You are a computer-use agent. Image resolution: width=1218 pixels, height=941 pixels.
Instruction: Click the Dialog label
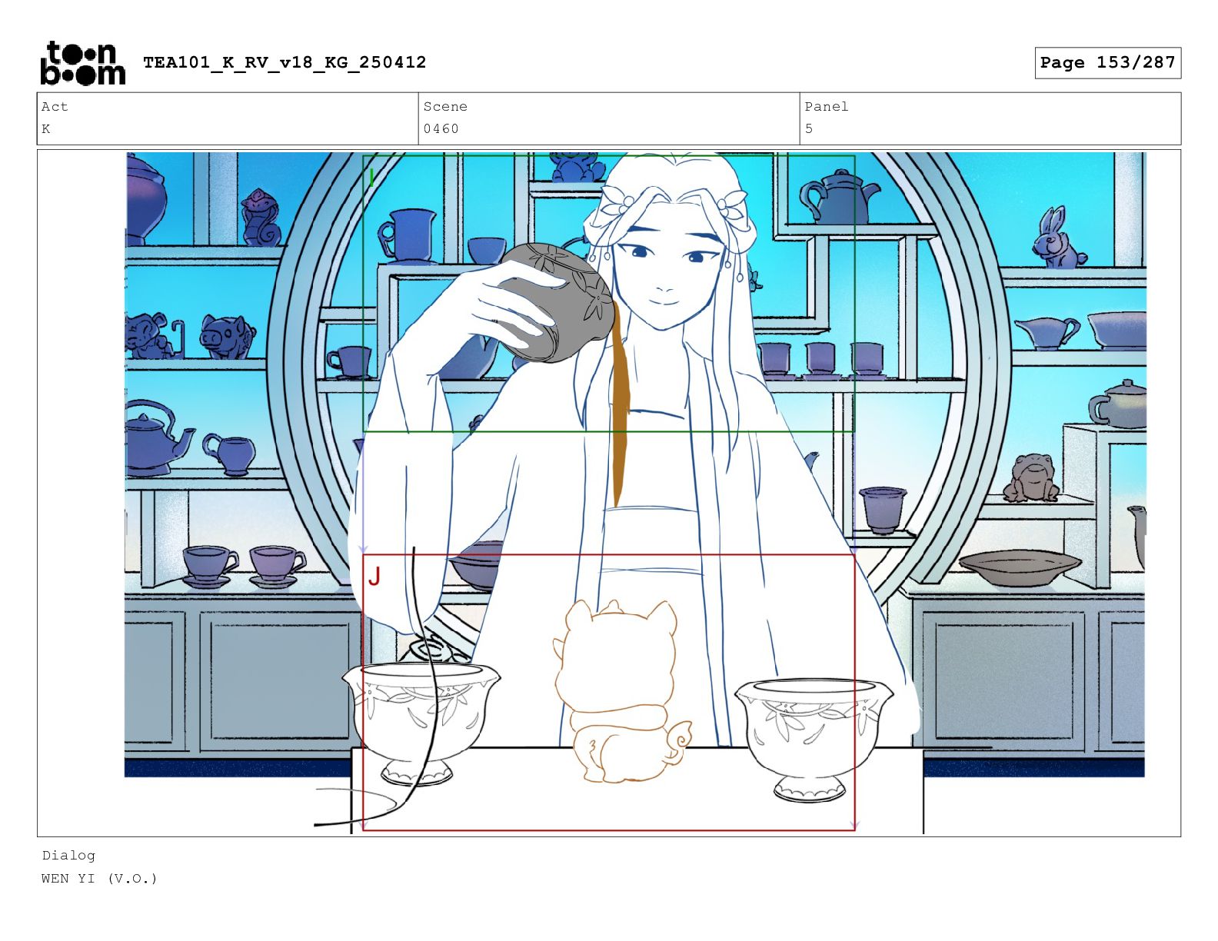pos(68,856)
